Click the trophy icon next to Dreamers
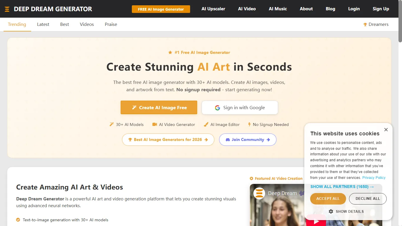Screen dimensions: 402x226 [x=365, y=24]
